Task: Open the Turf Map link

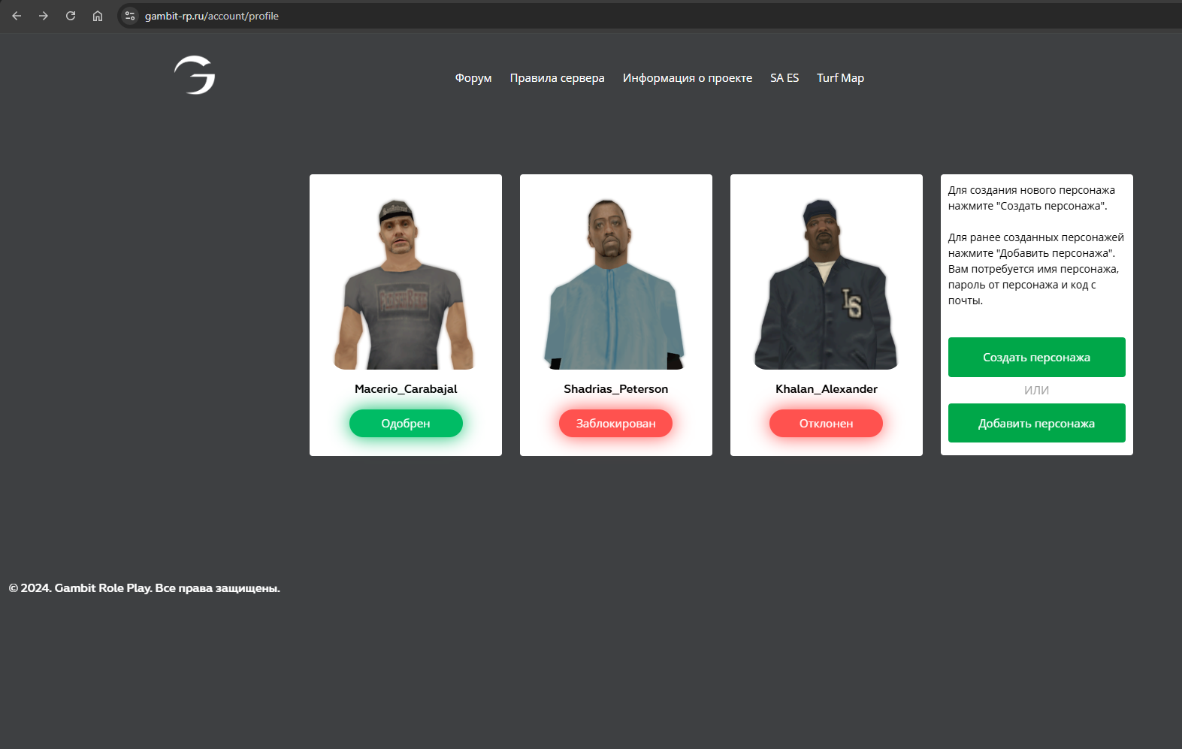Action: 840,78
